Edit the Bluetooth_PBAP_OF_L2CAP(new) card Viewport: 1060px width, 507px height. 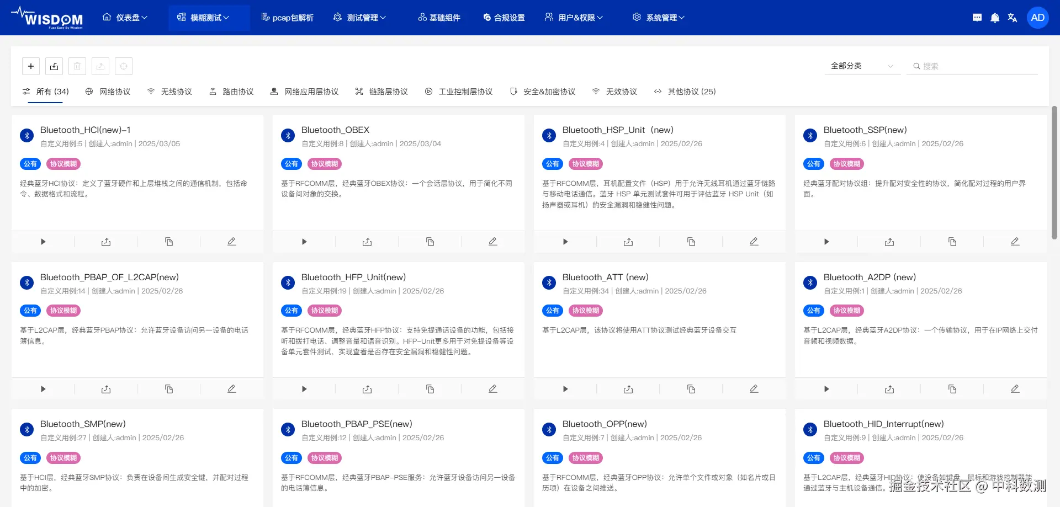click(x=232, y=389)
